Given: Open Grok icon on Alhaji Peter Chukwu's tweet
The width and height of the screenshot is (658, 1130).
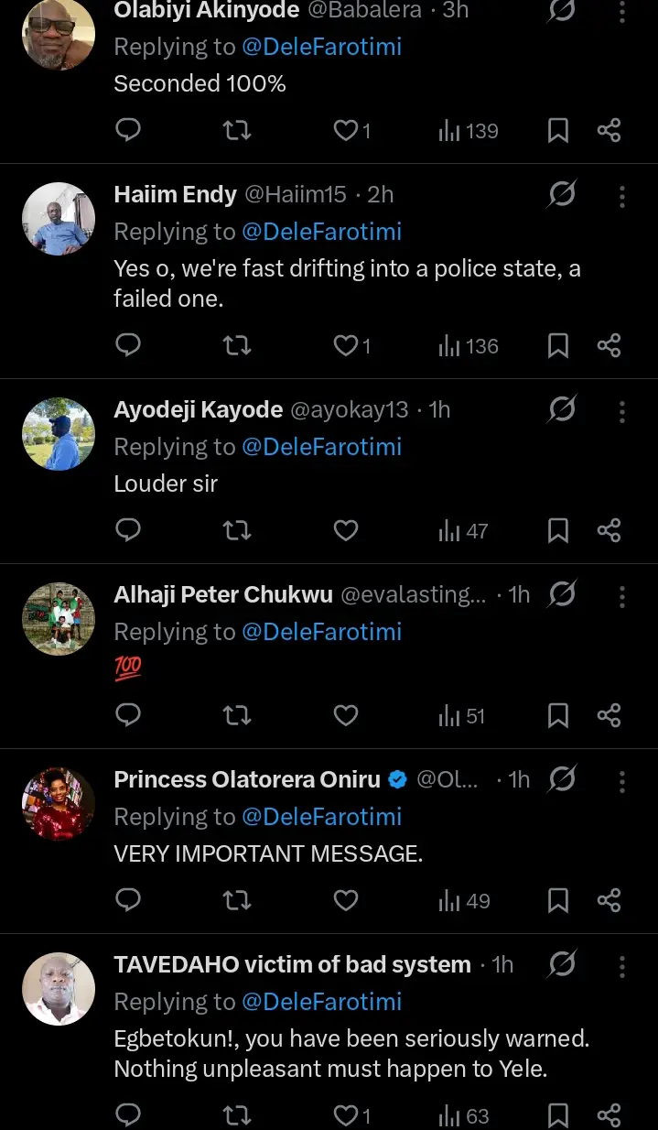Looking at the screenshot, I should 562,594.
